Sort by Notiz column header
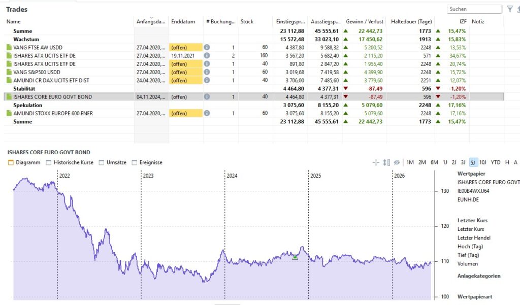Image resolution: width=520 pixels, height=305 pixels. pyautogui.click(x=486, y=21)
